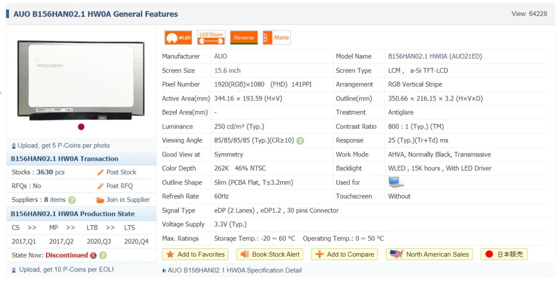Click the help icon beside Viewing Angle

click(300, 141)
